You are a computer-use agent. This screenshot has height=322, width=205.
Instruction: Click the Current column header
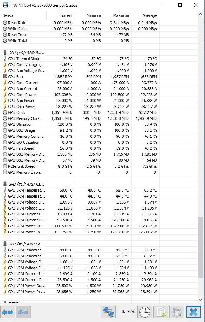61,15
